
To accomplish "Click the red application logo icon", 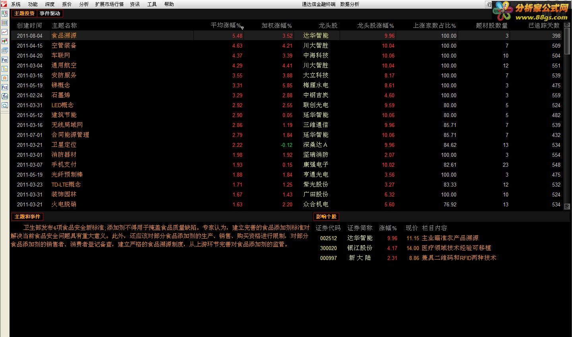I will (4, 4).
